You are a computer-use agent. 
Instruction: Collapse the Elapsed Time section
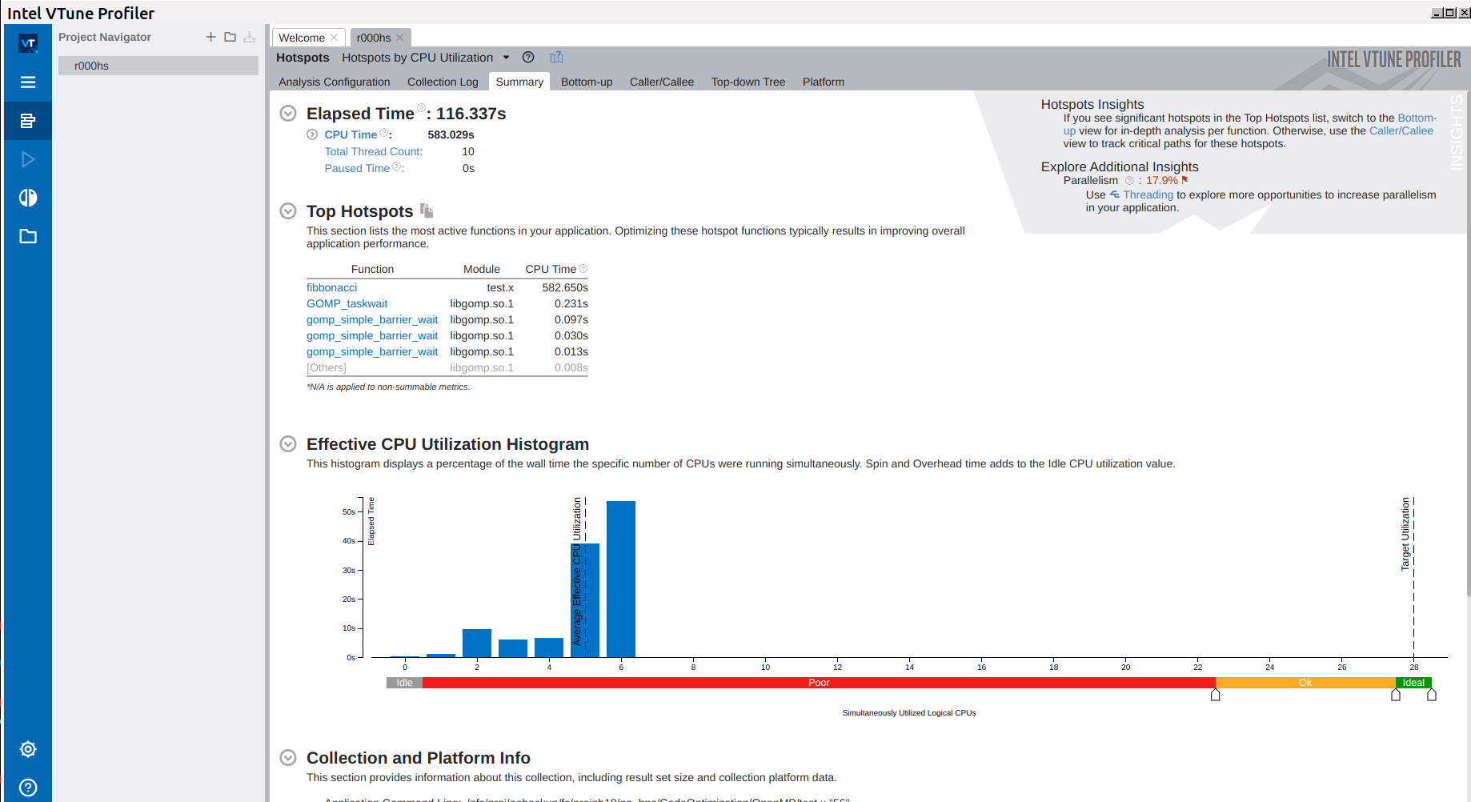288,114
